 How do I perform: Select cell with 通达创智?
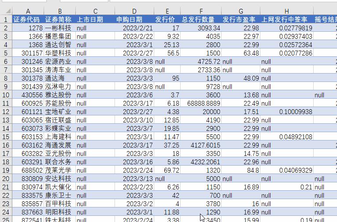pyautogui.click(x=60, y=44)
